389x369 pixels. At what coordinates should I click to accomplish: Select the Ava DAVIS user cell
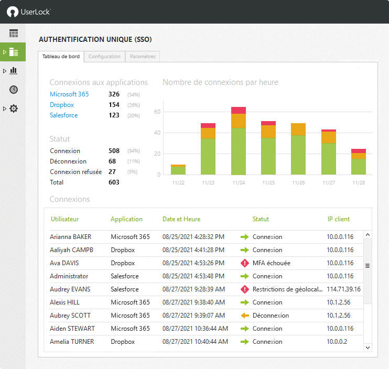(x=64, y=263)
